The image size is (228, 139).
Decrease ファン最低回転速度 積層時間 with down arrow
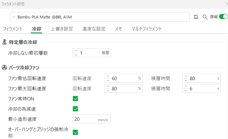[x=186, y=80]
